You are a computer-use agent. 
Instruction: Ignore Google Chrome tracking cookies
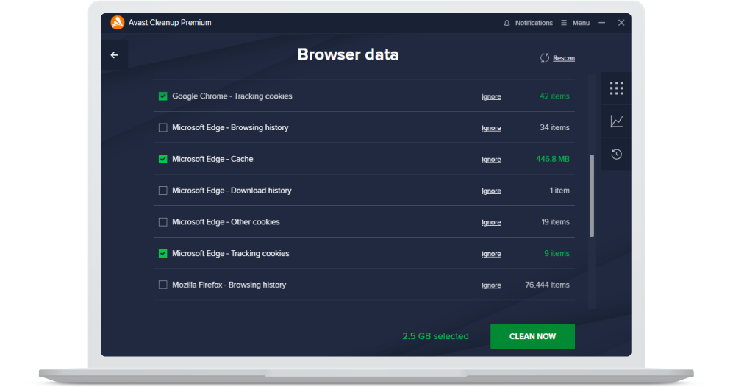491,96
